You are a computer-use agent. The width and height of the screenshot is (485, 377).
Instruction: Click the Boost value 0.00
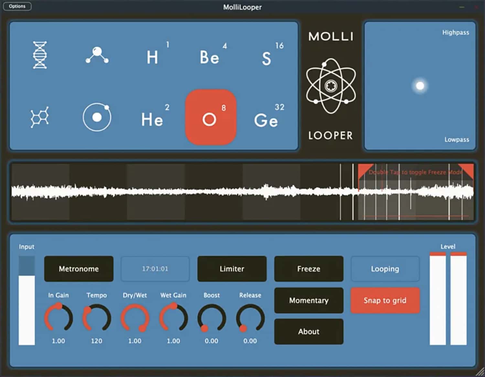click(211, 341)
